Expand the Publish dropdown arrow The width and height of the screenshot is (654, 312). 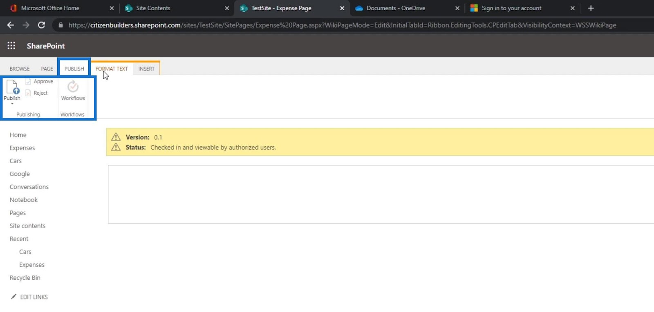click(x=12, y=104)
